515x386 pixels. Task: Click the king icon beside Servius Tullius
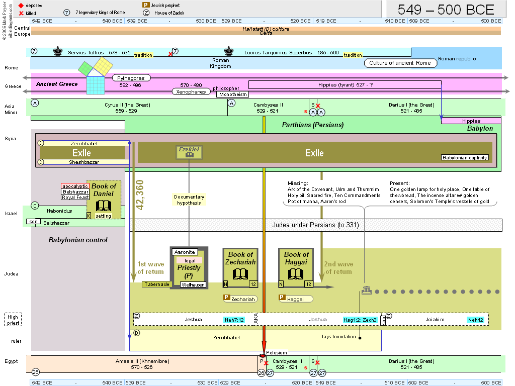[x=59, y=52]
